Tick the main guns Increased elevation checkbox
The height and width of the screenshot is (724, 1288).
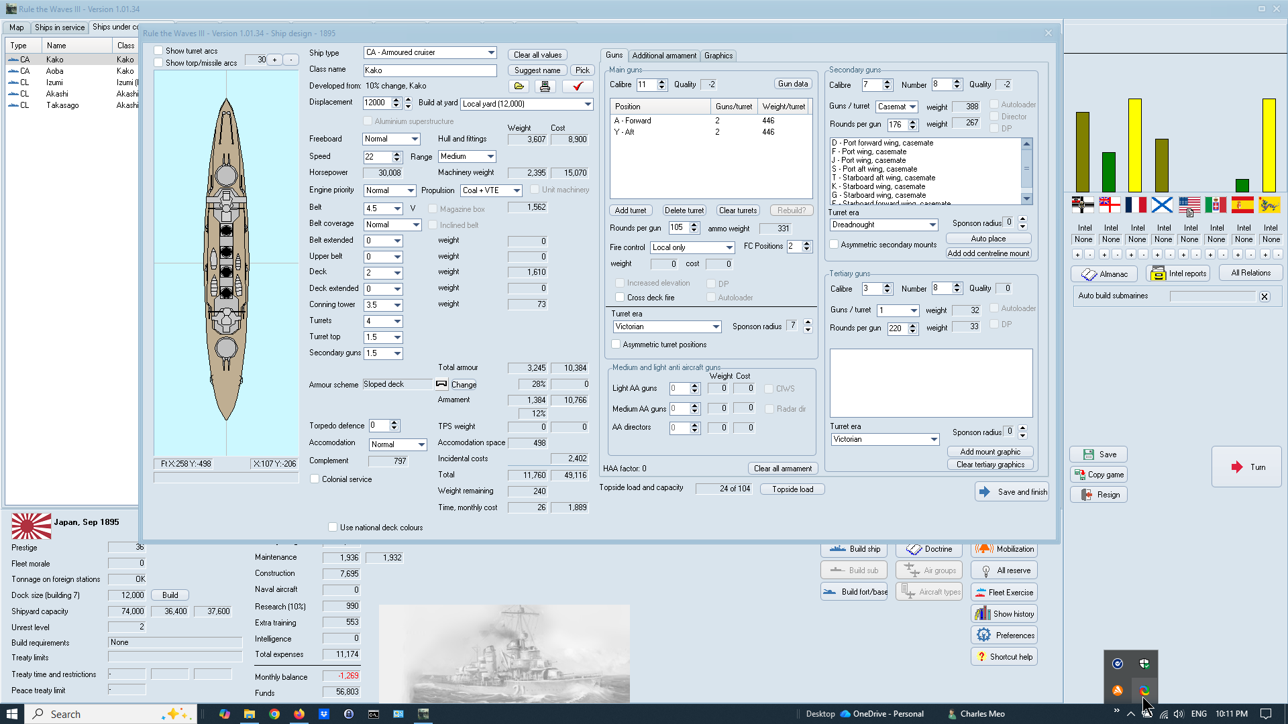point(620,283)
